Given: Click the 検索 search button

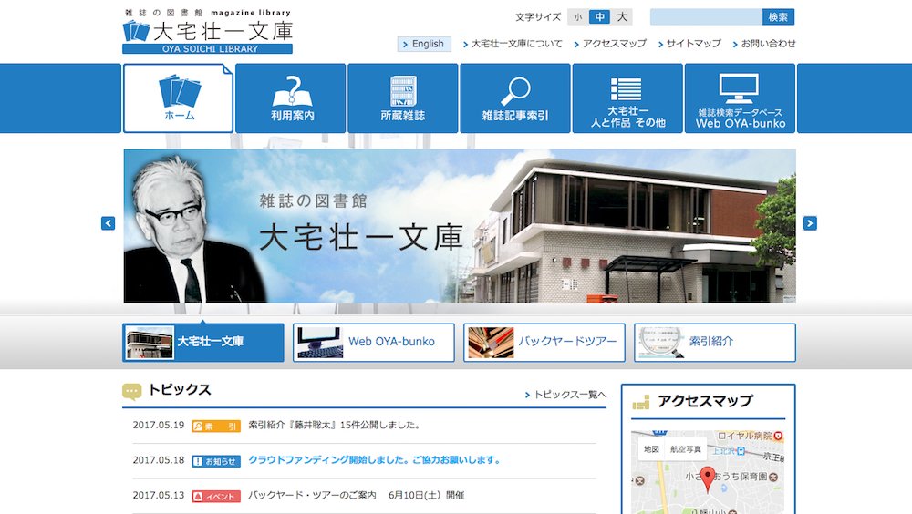Looking at the screenshot, I should pyautogui.click(x=778, y=17).
